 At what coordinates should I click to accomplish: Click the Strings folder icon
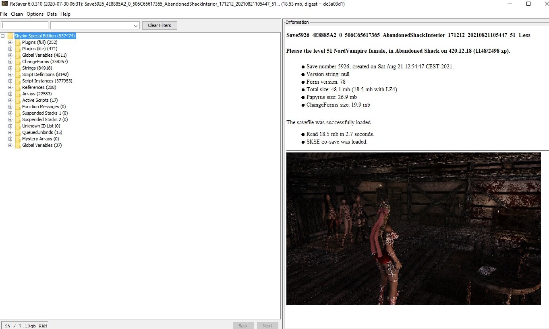tap(18, 68)
